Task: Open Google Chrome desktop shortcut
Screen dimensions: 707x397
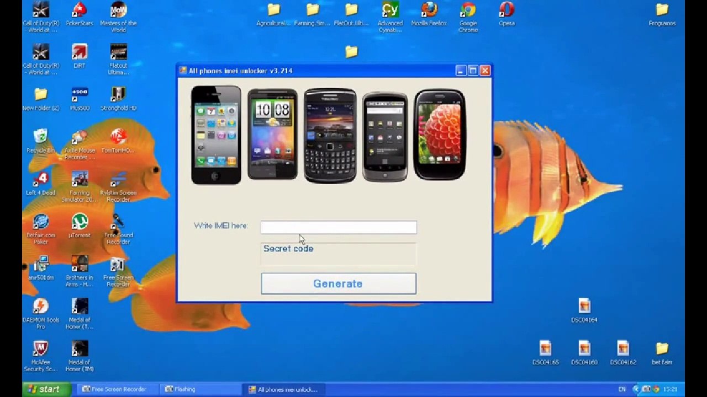Action: (x=468, y=17)
